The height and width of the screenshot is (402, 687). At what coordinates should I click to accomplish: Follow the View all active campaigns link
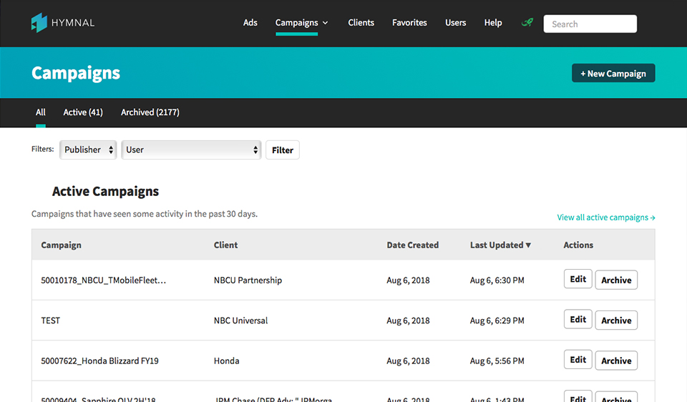point(605,217)
